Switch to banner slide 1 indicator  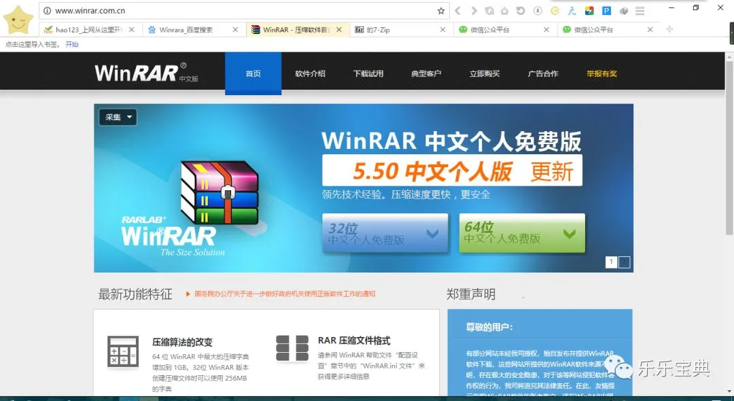pyautogui.click(x=611, y=262)
